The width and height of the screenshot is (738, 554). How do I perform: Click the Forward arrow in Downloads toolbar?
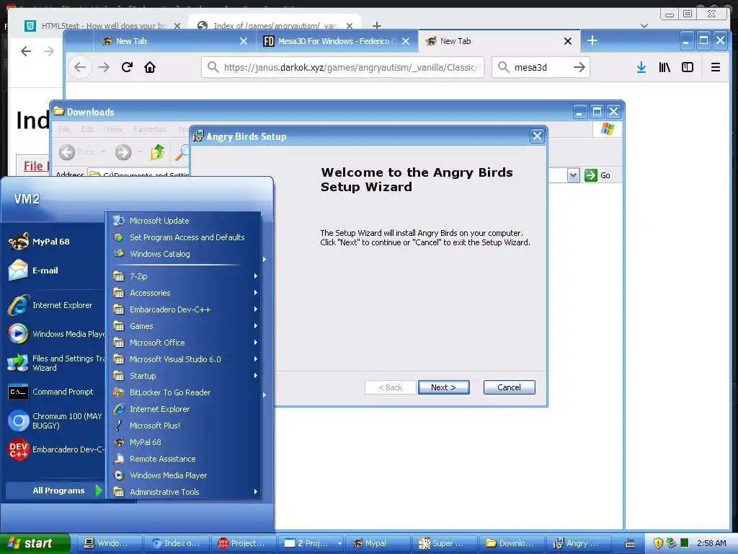tap(123, 152)
